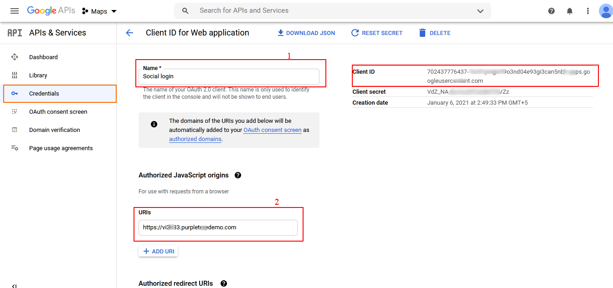Click the Authorized redirect URIs heading

click(176, 283)
